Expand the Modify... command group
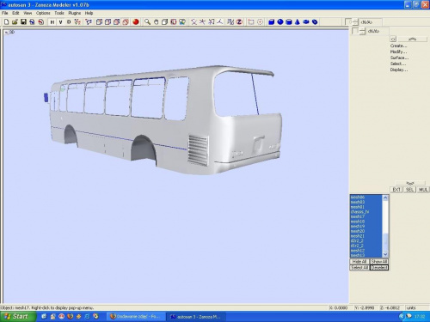The width and height of the screenshot is (430, 322). coord(398,52)
